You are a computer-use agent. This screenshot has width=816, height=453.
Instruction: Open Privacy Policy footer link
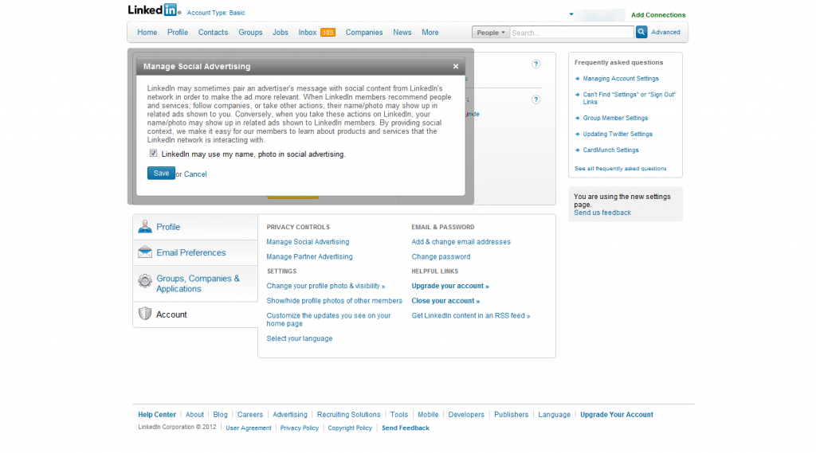tap(300, 428)
